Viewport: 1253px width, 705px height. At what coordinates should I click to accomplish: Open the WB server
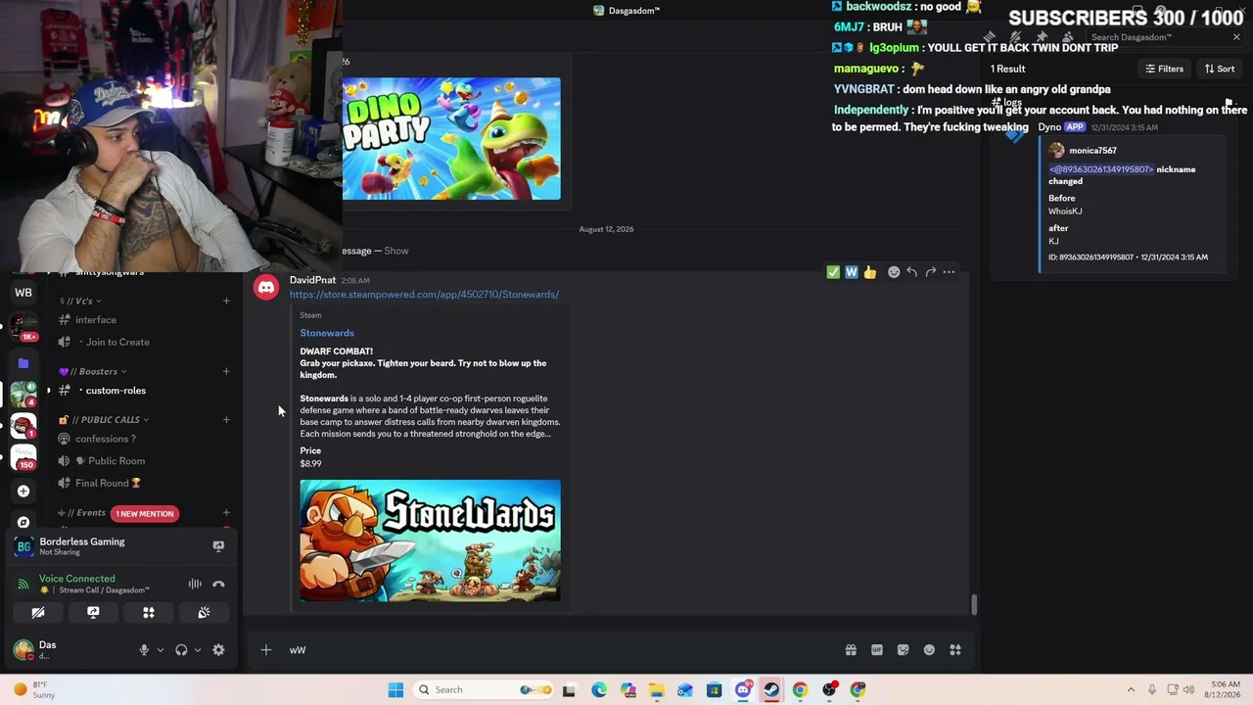point(23,293)
